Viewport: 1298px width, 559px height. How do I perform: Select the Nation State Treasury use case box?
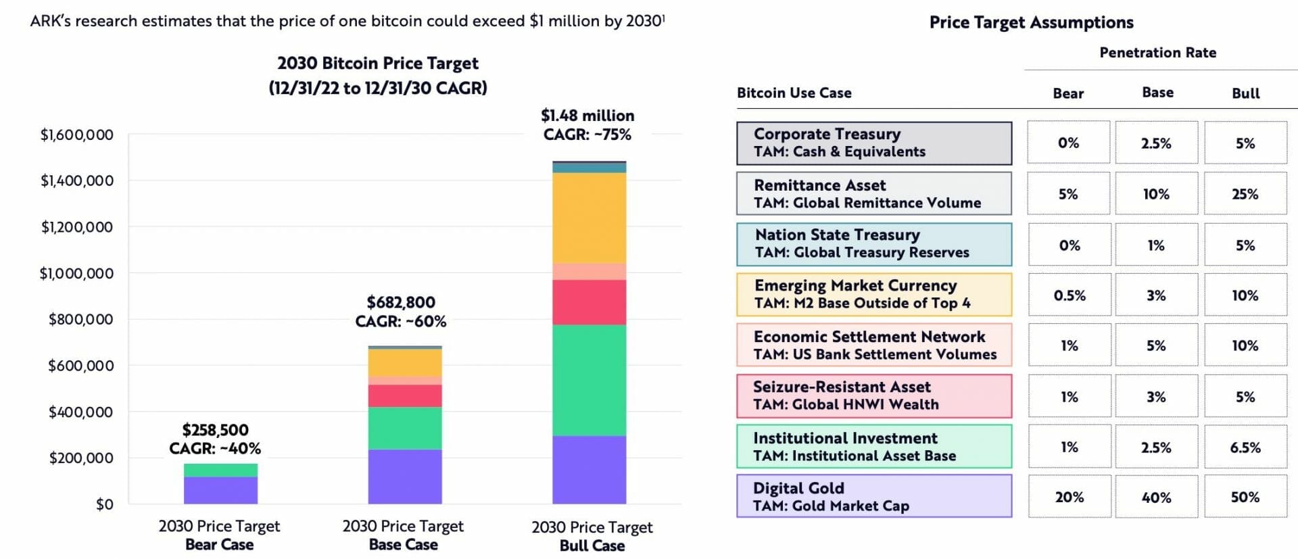(x=873, y=244)
